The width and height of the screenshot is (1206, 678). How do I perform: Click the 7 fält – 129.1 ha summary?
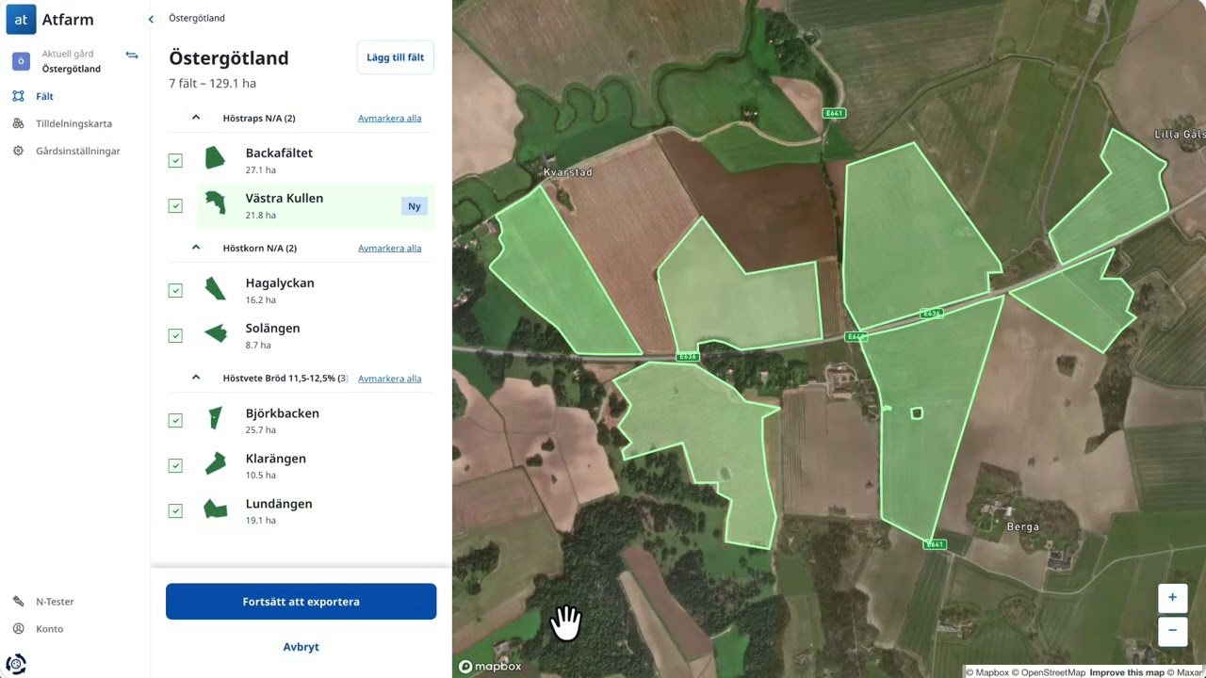point(212,83)
